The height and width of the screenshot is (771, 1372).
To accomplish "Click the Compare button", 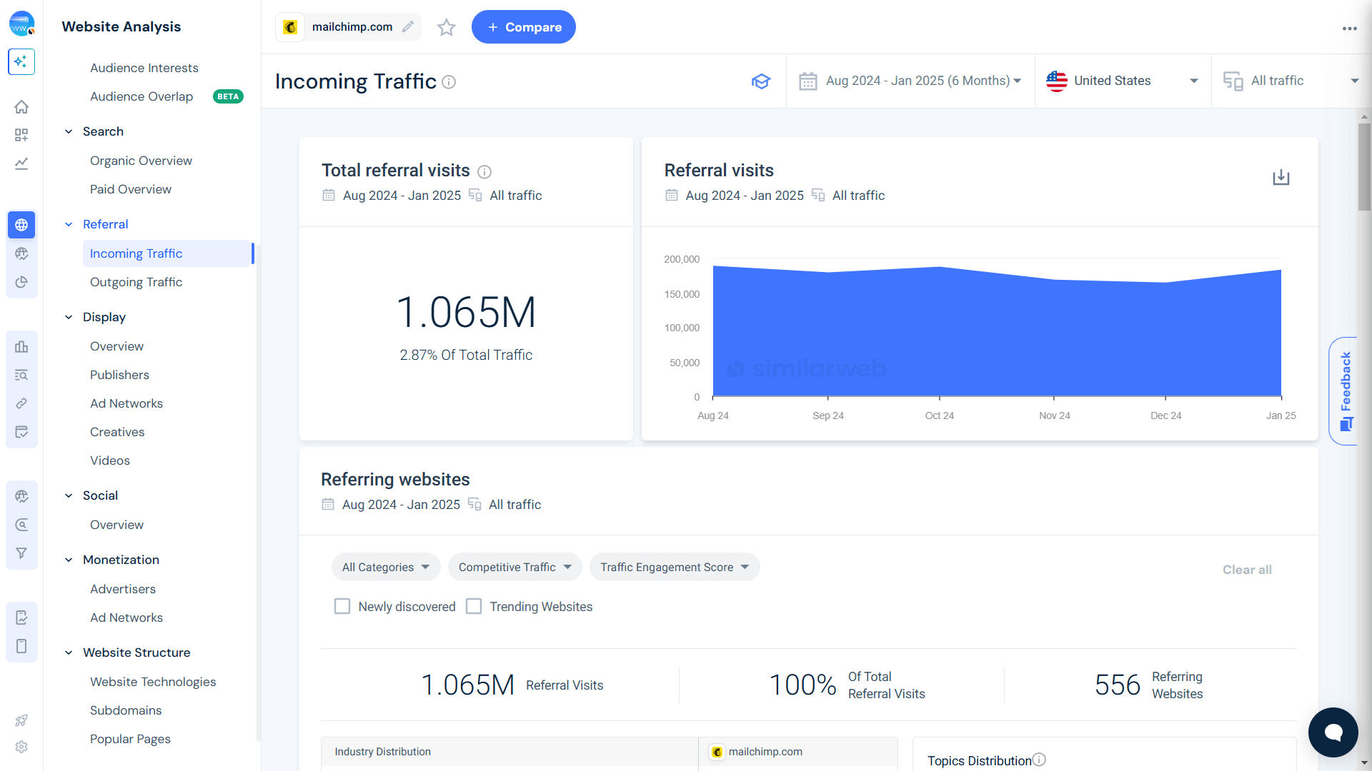I will coord(523,27).
